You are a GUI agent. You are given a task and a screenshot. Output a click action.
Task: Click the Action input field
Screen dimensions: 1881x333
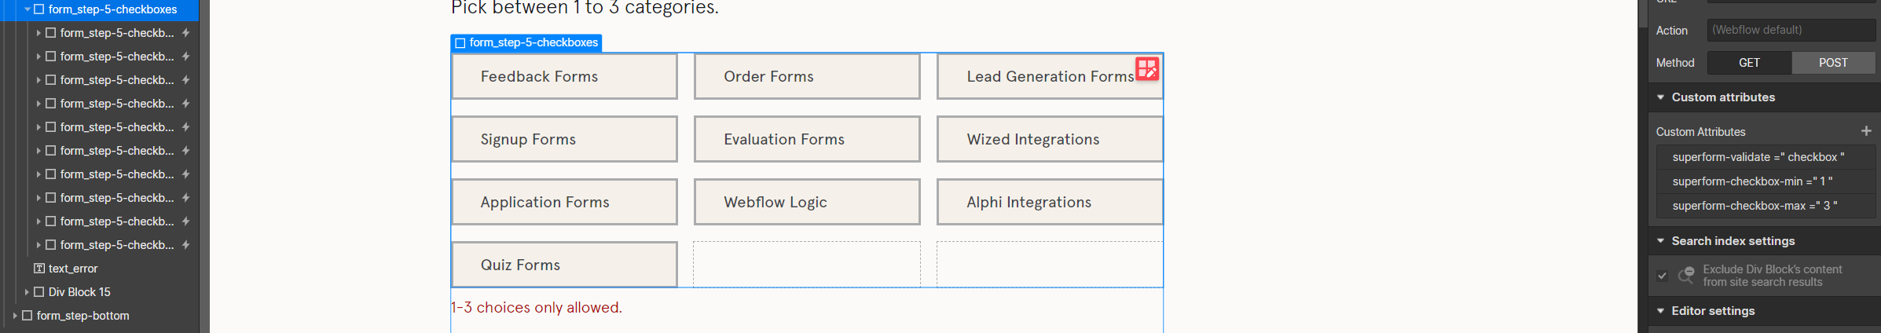pyautogui.click(x=1791, y=30)
